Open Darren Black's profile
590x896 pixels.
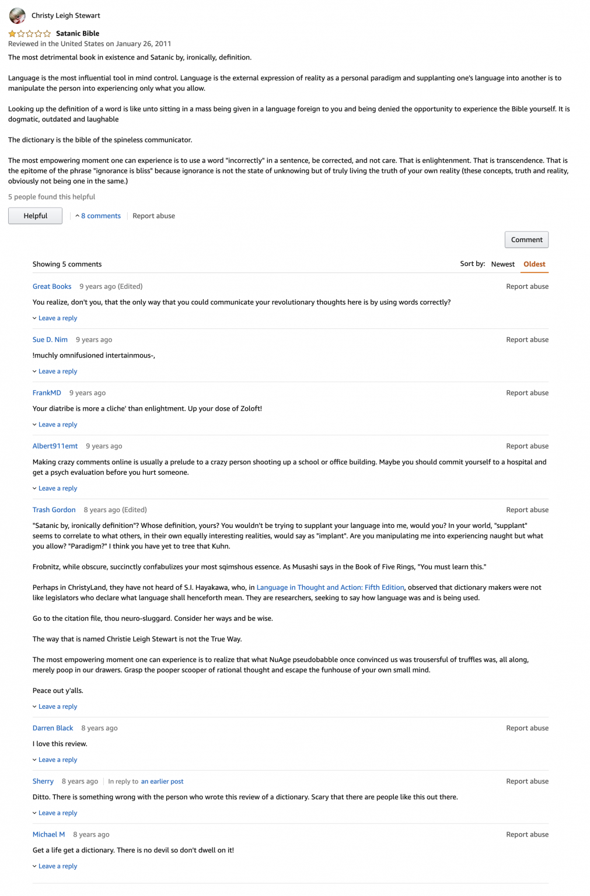[x=53, y=727]
